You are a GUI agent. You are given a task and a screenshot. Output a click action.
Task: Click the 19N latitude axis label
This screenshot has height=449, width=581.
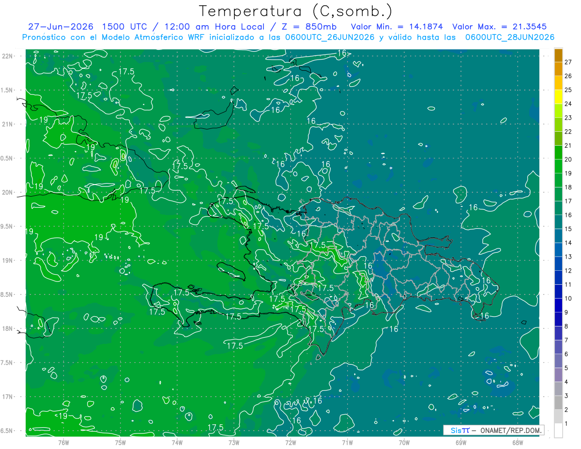pos(8,261)
